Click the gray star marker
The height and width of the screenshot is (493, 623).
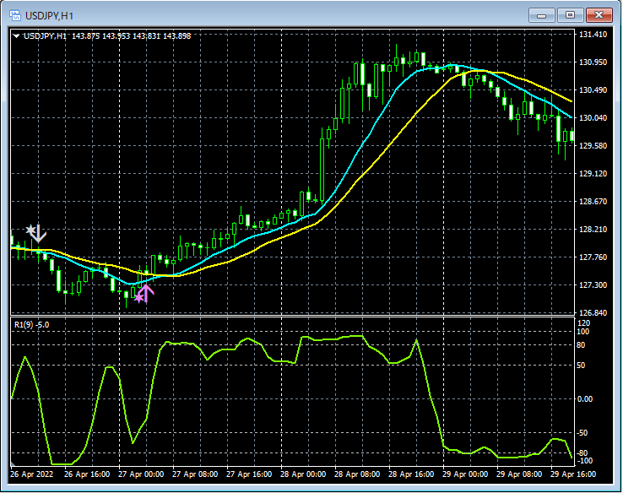(x=30, y=230)
